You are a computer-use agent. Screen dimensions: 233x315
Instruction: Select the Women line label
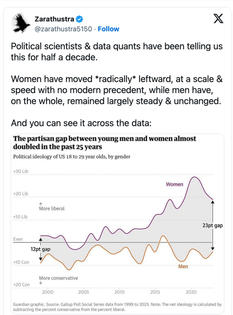click(174, 184)
